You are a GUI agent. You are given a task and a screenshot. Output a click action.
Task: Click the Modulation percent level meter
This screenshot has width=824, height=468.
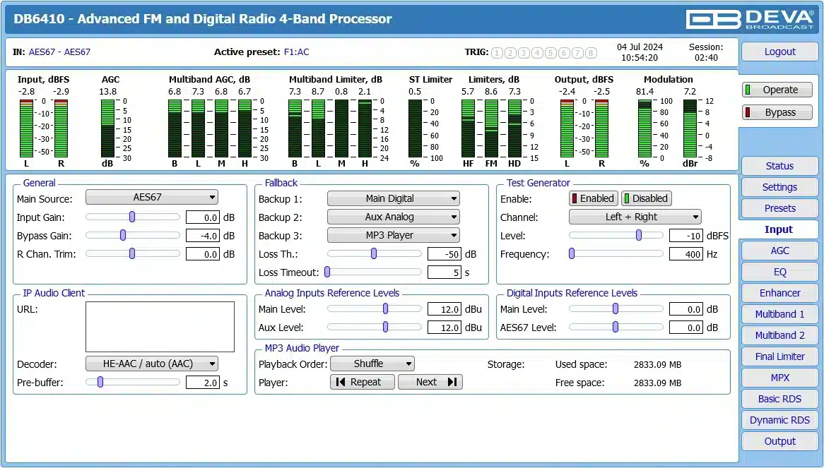click(x=645, y=128)
